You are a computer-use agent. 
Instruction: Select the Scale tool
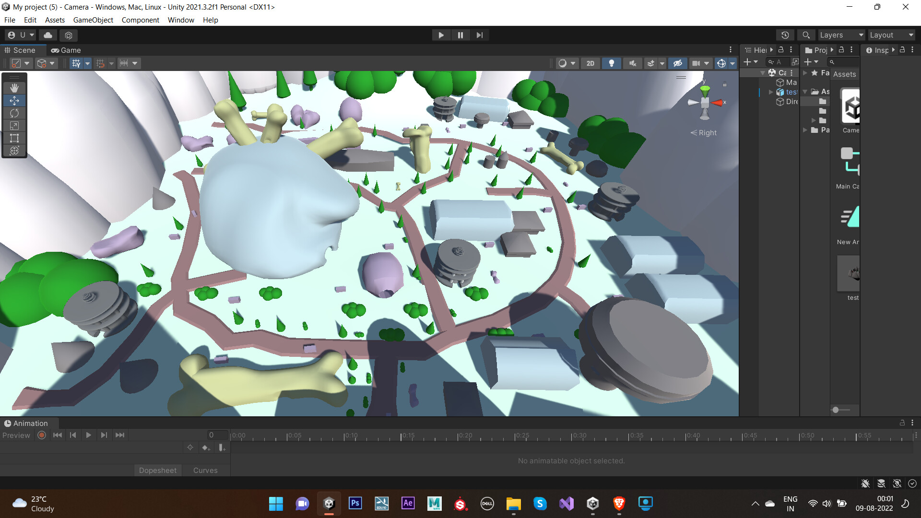pos(14,125)
